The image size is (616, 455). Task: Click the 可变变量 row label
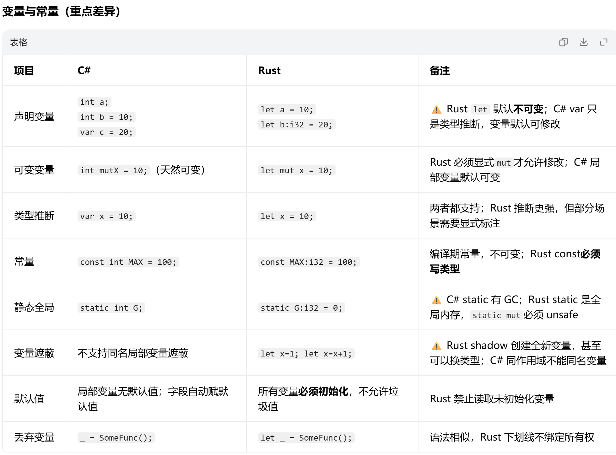(34, 170)
